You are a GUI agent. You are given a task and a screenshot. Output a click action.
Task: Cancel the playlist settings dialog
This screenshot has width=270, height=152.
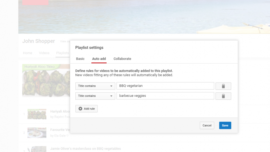click(x=207, y=126)
